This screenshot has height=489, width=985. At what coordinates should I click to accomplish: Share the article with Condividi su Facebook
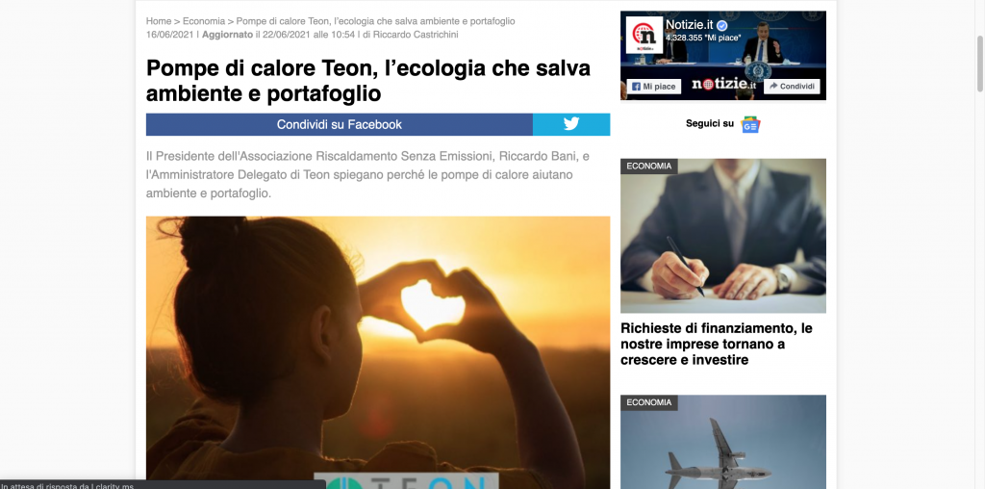340,124
